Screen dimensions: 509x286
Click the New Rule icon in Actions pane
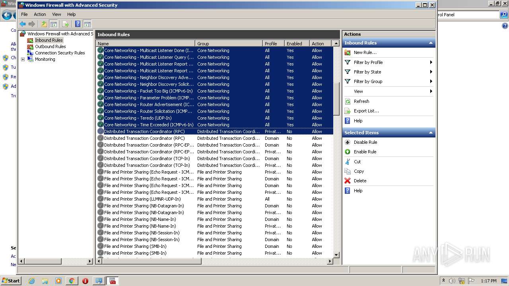(x=348, y=52)
